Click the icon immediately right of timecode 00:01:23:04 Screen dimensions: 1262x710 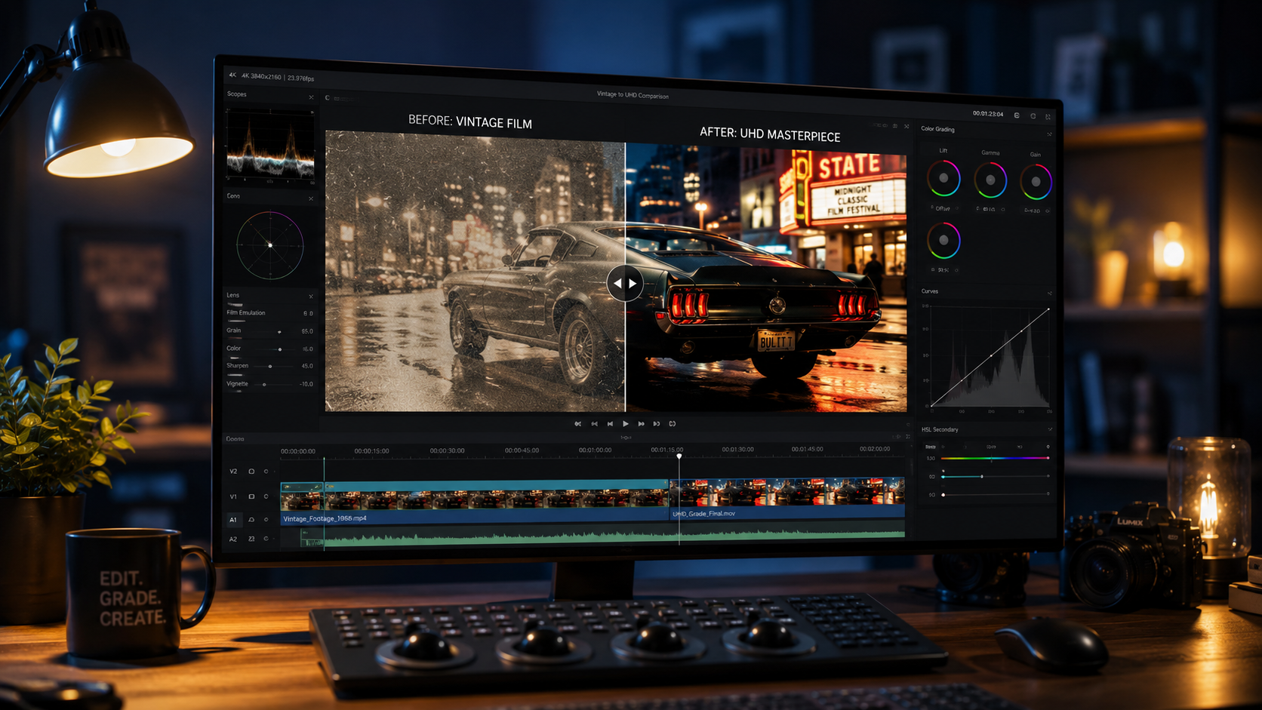click(1017, 115)
